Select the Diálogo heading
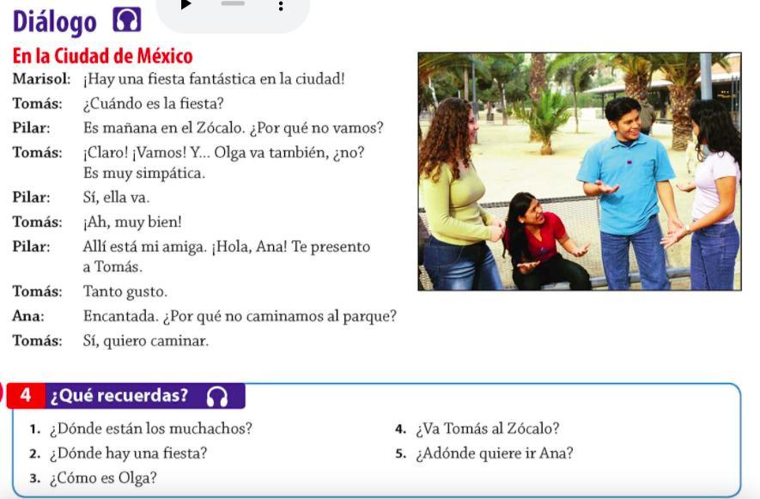The height and width of the screenshot is (499, 760). click(55, 21)
